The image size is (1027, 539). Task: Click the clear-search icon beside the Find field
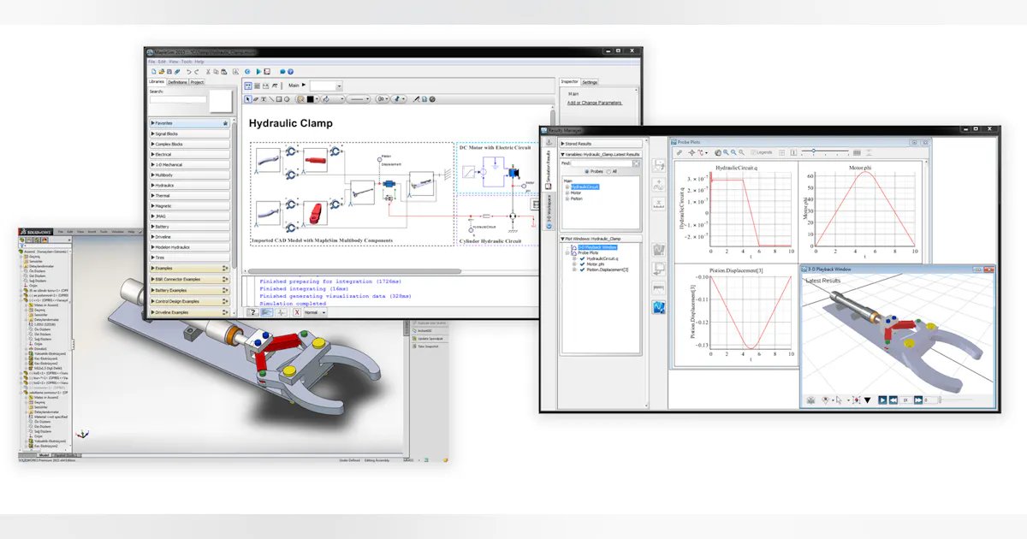636,163
